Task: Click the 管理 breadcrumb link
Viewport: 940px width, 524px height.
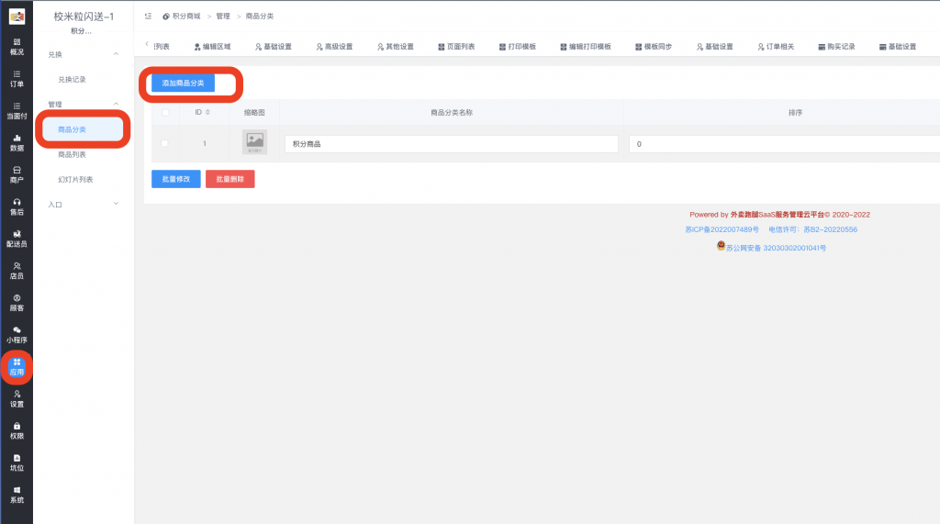Action: [223, 17]
